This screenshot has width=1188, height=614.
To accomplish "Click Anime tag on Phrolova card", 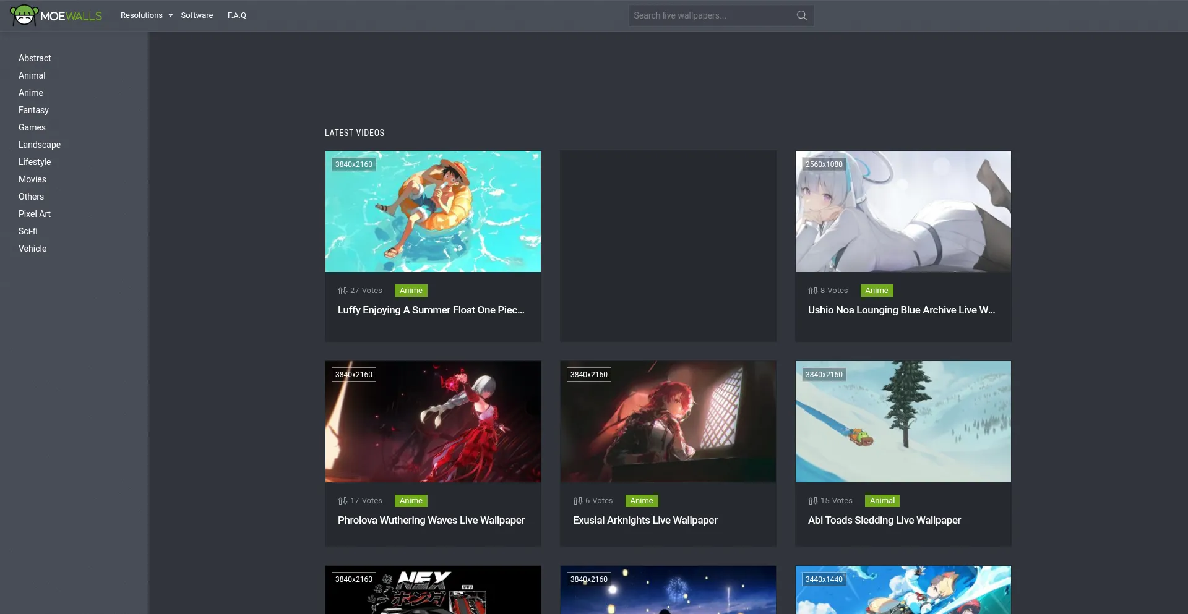I will click(411, 501).
